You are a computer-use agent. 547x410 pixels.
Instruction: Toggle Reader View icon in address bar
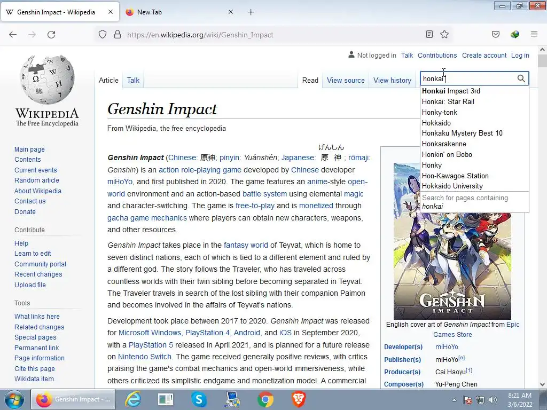coord(429,34)
